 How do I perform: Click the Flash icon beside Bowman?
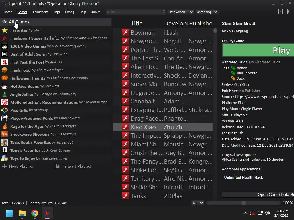(125, 33)
